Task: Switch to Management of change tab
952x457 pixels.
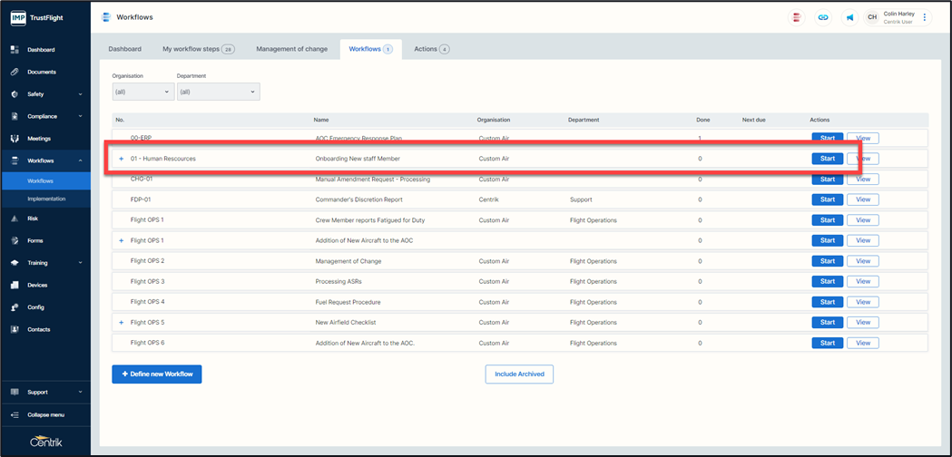Action: point(291,49)
